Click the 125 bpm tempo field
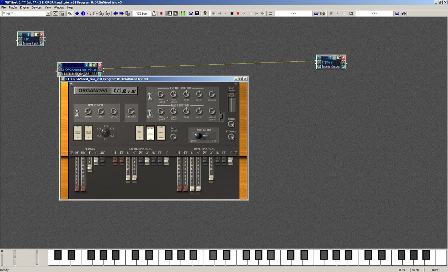The image size is (448, 272). 142,13
